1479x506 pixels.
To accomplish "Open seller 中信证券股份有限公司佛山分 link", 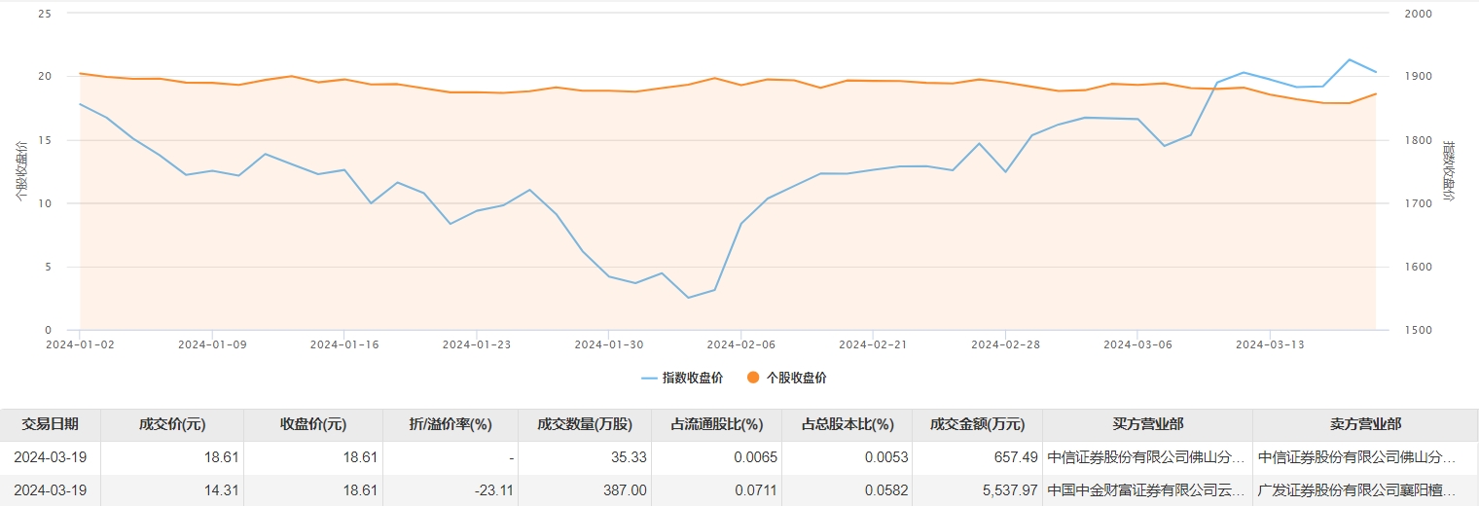I will pos(1357,456).
